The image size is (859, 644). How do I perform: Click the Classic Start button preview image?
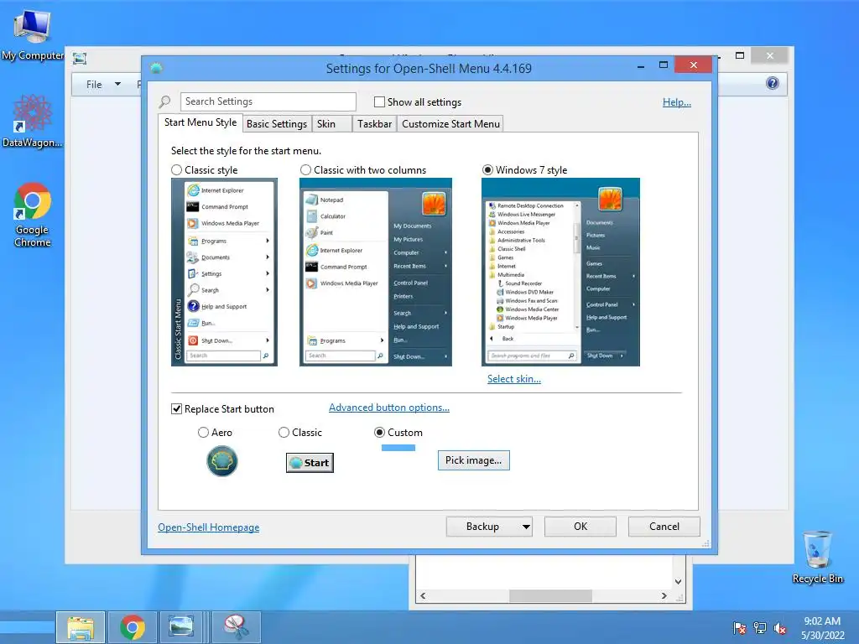(310, 463)
